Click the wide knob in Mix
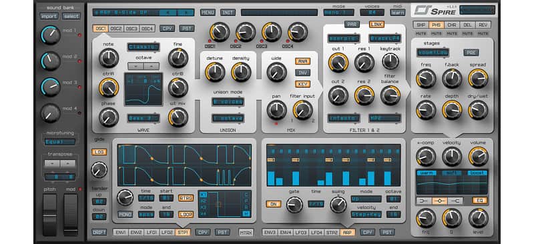The image size is (534, 244). [x=276, y=72]
